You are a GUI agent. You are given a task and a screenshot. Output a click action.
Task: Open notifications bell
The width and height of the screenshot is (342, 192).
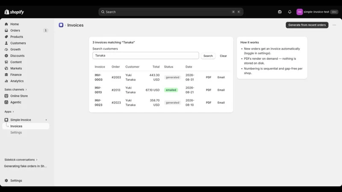coord(290,12)
